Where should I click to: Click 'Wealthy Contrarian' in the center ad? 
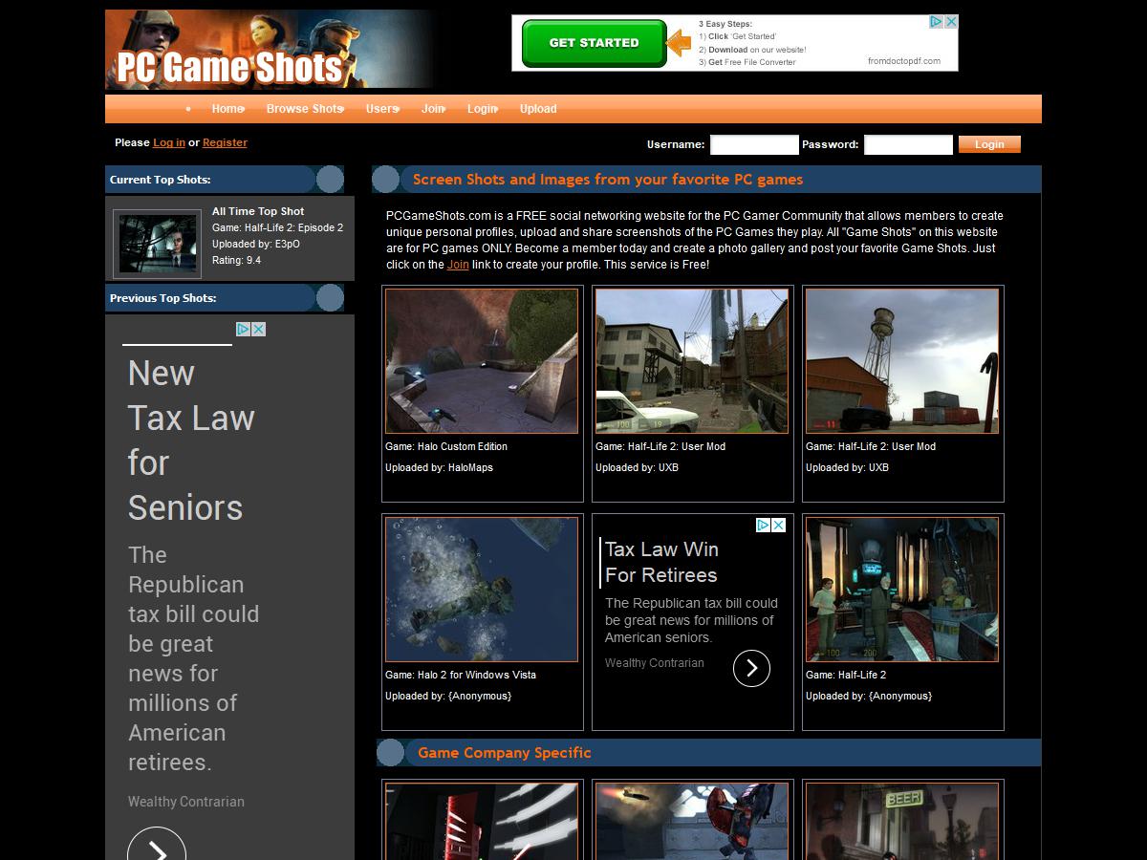point(655,663)
